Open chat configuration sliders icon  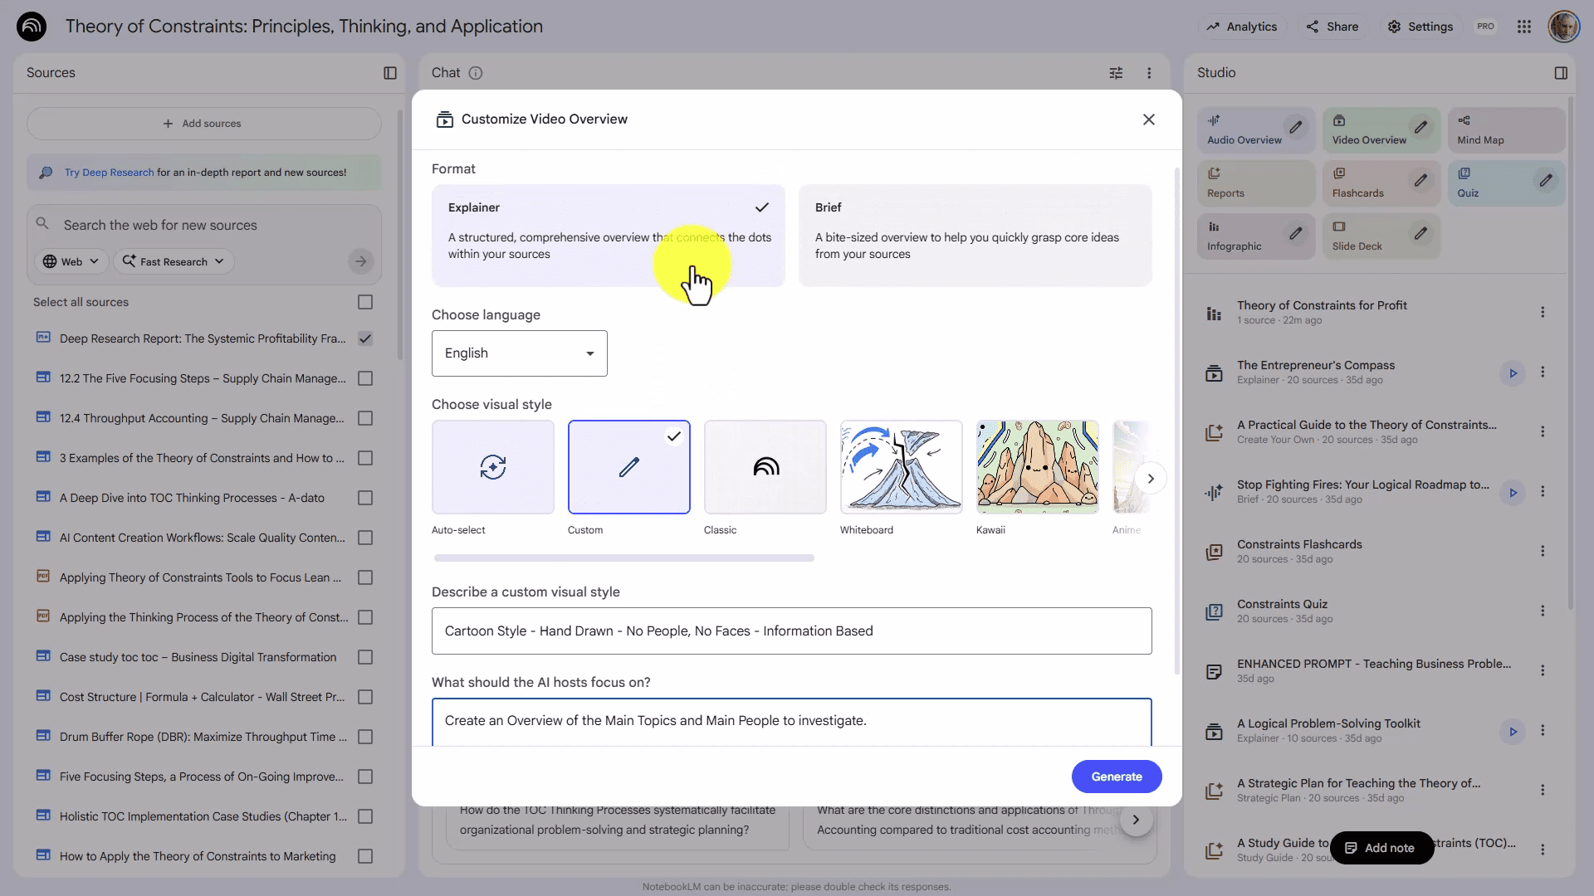click(1116, 73)
